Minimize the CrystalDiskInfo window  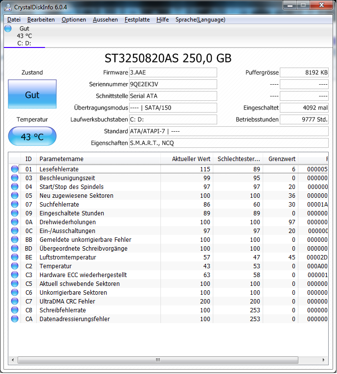click(x=290, y=5)
